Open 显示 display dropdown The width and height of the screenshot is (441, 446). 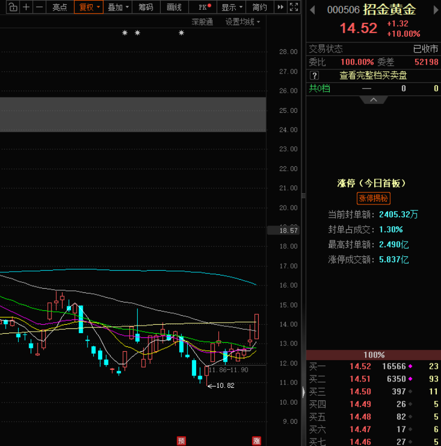click(x=231, y=7)
